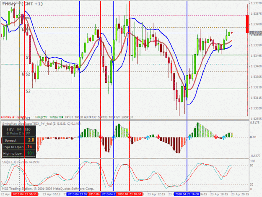Click the S2 pivot label
This screenshot has height=197, width=262.
coord(28,91)
